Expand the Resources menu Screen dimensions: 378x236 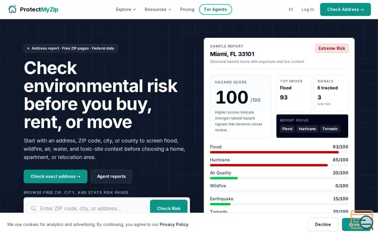click(x=158, y=9)
